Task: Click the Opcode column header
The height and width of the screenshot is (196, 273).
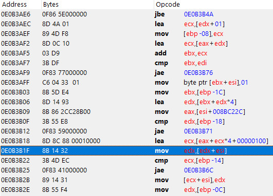Action: (213, 5)
